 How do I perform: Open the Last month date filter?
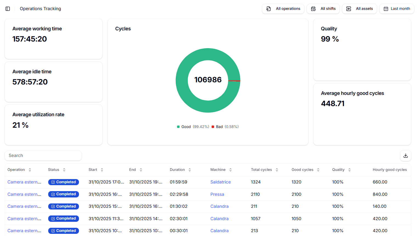pos(397,9)
